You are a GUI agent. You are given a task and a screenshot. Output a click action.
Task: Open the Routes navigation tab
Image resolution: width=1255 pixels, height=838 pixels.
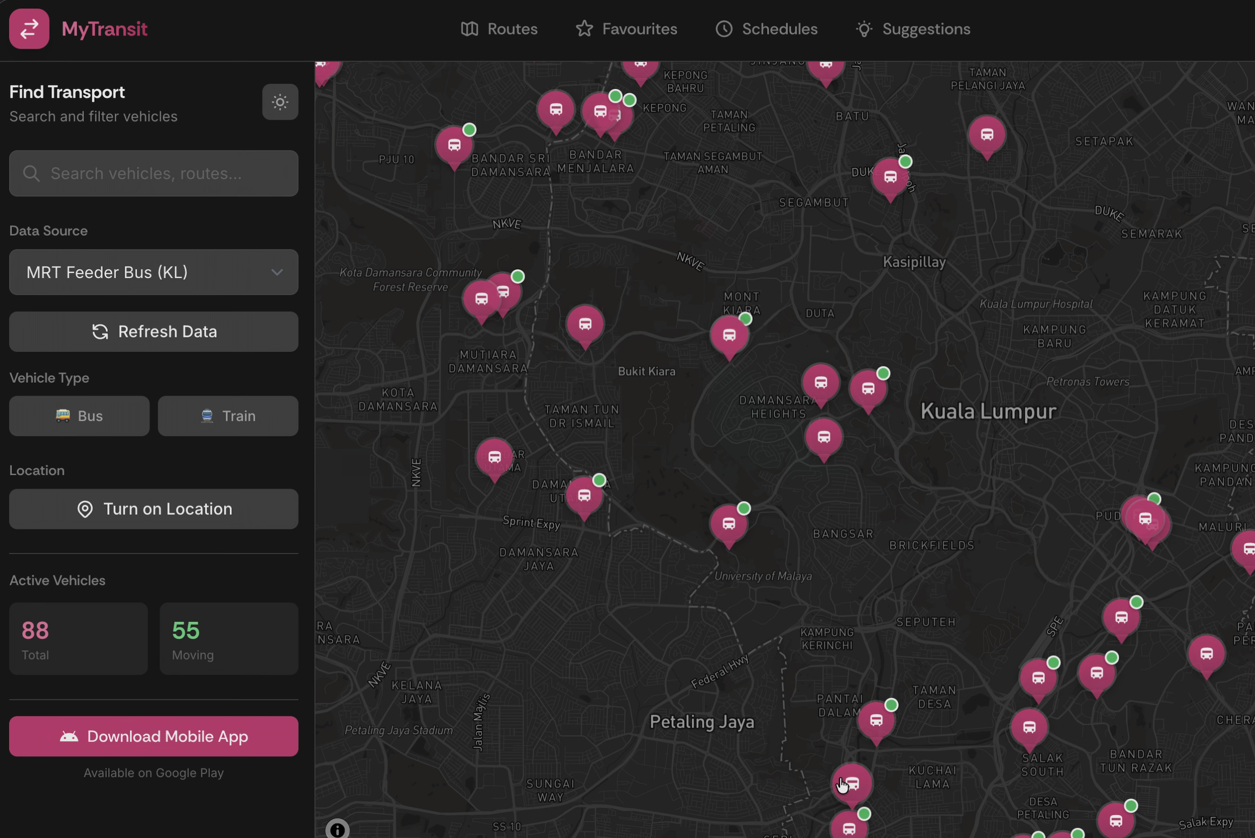point(499,29)
